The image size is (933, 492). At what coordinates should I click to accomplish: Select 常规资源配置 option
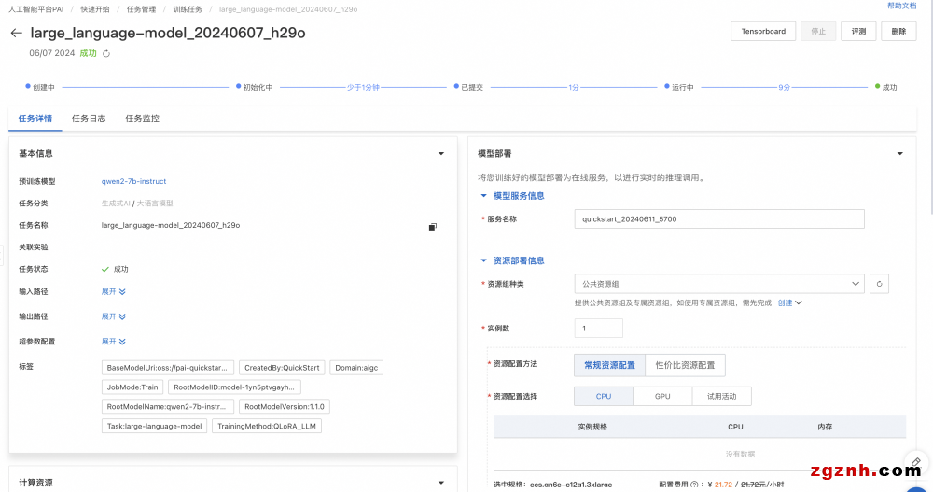[x=608, y=365]
